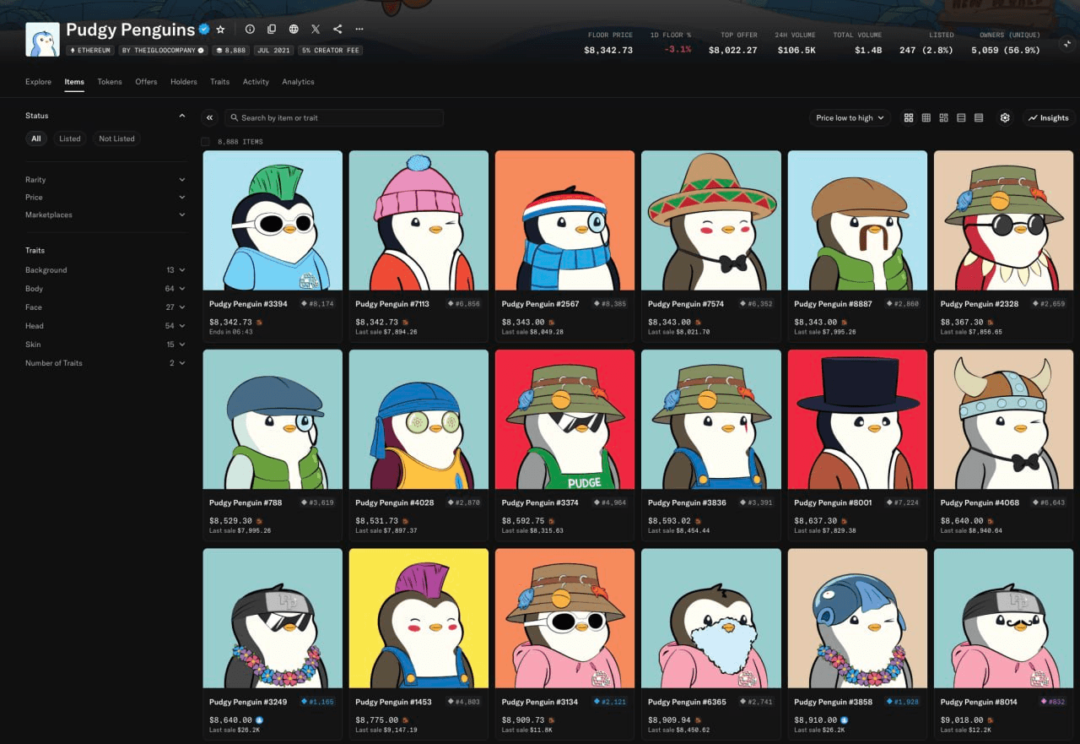Open the Analytics tab
This screenshot has width=1080, height=744.
pos(298,82)
